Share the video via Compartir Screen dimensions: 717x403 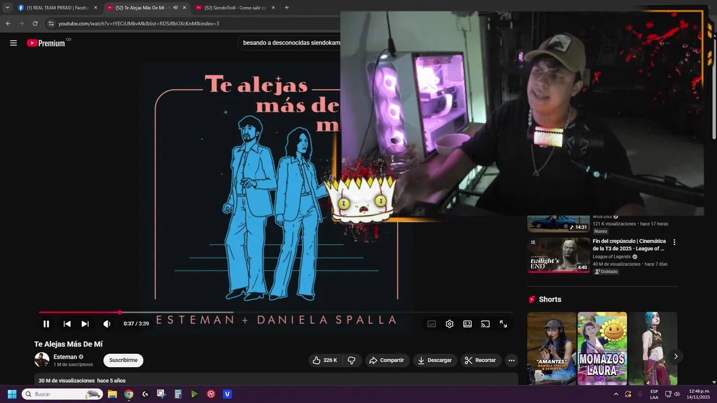[x=387, y=360]
